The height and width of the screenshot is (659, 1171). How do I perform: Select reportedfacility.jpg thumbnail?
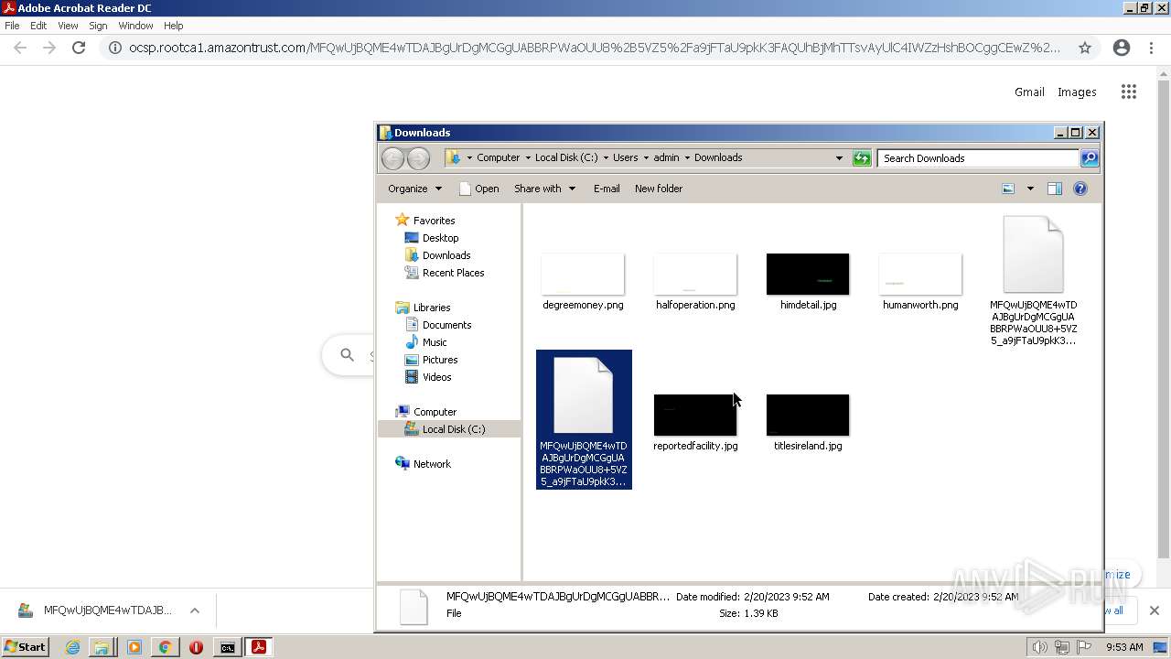(695, 416)
